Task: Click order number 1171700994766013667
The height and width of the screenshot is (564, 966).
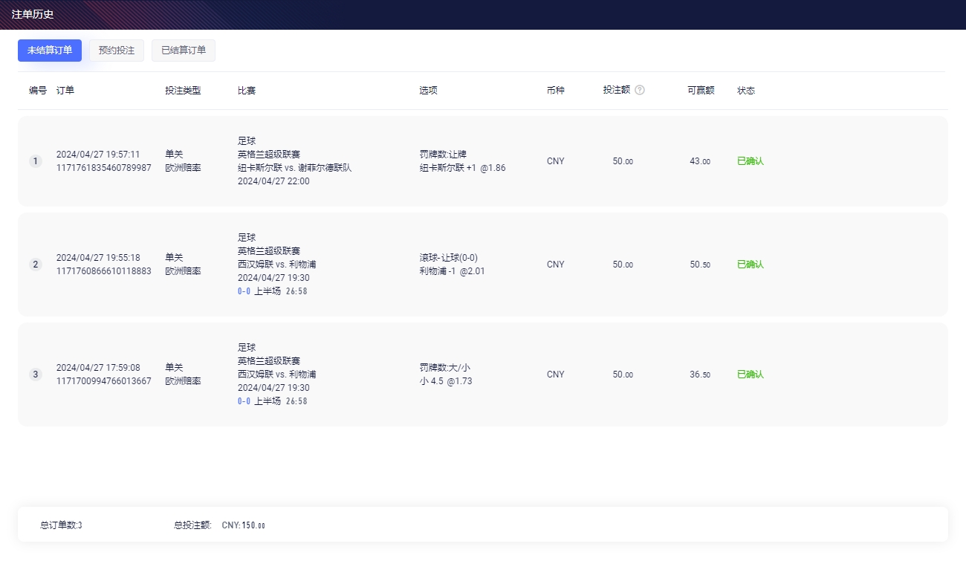Action: click(103, 381)
